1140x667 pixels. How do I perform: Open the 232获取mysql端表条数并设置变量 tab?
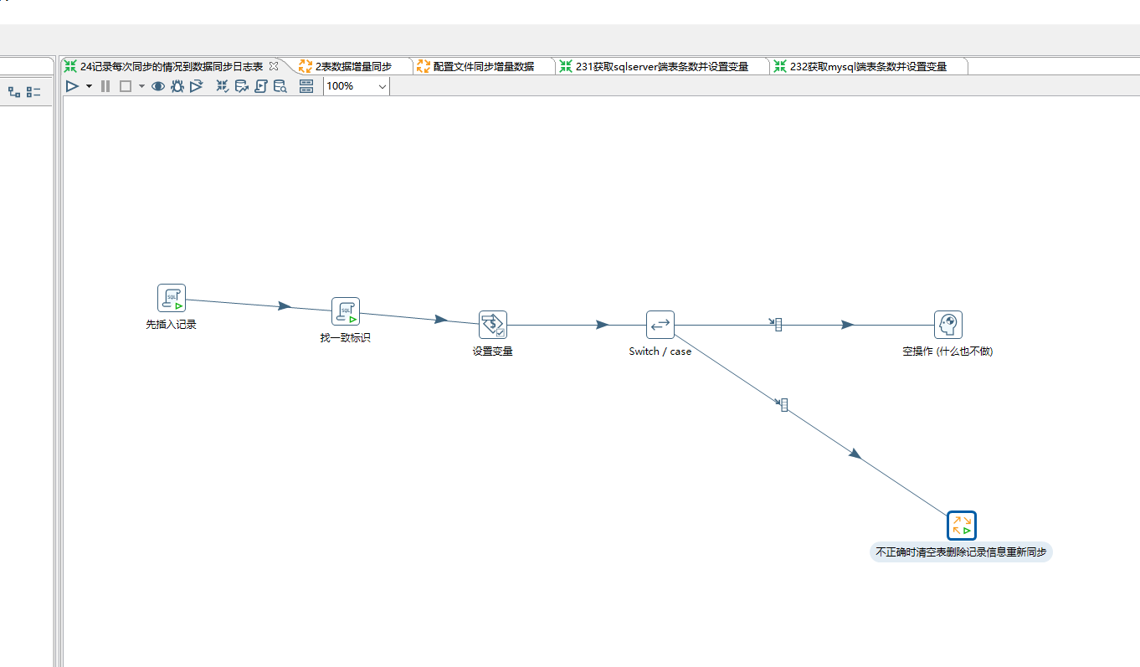[x=868, y=66]
